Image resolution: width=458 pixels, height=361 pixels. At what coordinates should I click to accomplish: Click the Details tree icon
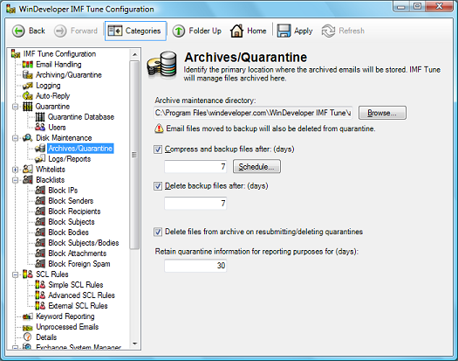[x=28, y=337]
